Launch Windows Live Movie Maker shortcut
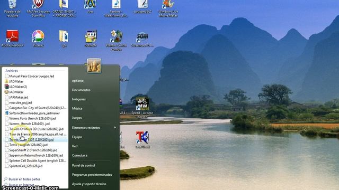This screenshot has width=339, height=190. [168, 8]
